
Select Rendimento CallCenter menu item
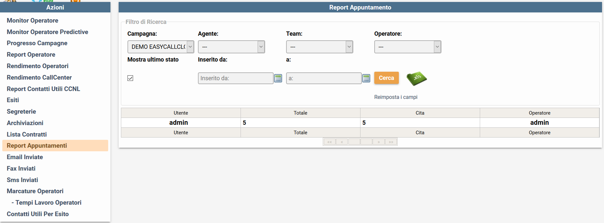pos(39,77)
